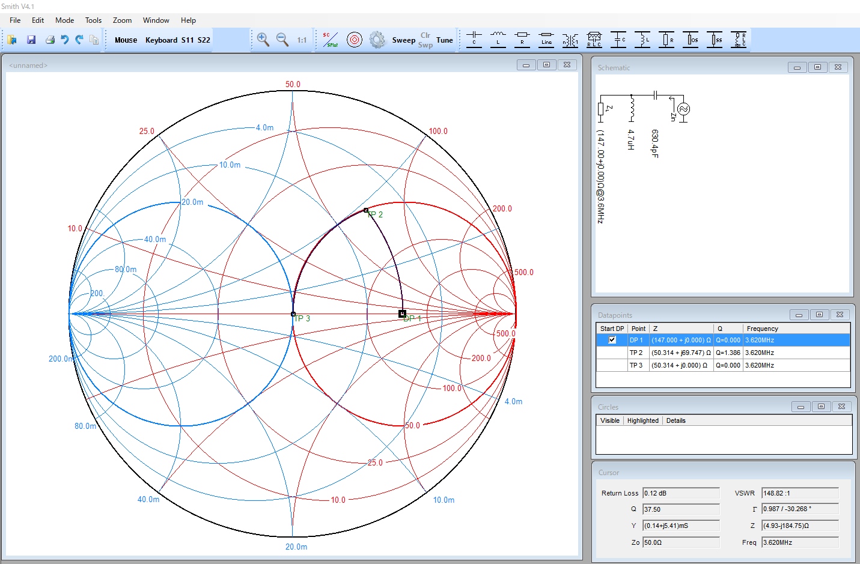The image size is (860, 564).
Task: Print the Smith chart
Action: click(50, 40)
